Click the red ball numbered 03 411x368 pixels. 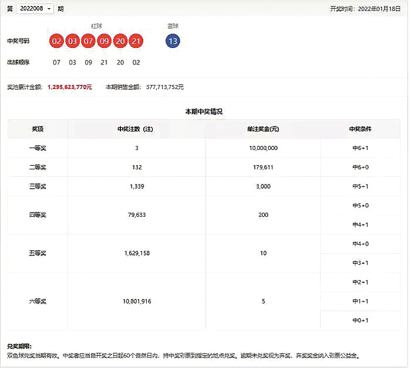(x=72, y=41)
